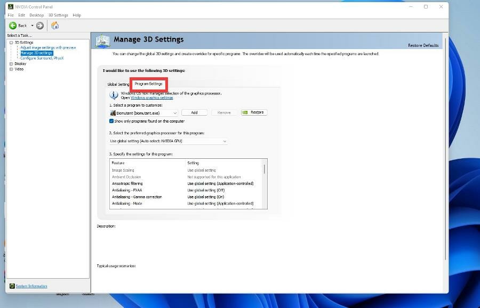Select Antialiasing - Gamma correction row
The width and height of the screenshot is (480, 308).
pos(187,197)
